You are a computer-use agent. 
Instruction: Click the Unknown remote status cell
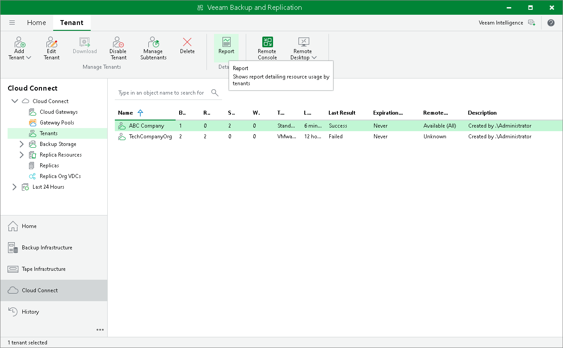pyautogui.click(x=435, y=137)
